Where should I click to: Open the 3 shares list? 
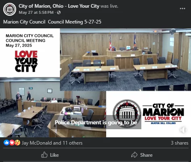(180, 143)
